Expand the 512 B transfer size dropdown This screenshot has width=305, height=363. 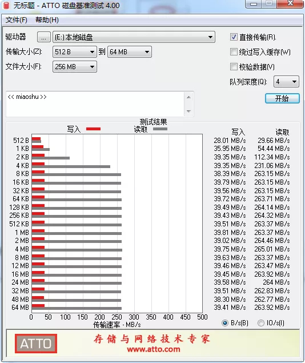pos(74,52)
